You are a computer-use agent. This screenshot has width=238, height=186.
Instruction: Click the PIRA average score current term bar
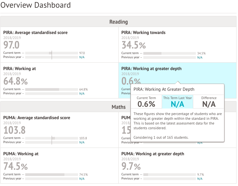(x=51, y=53)
